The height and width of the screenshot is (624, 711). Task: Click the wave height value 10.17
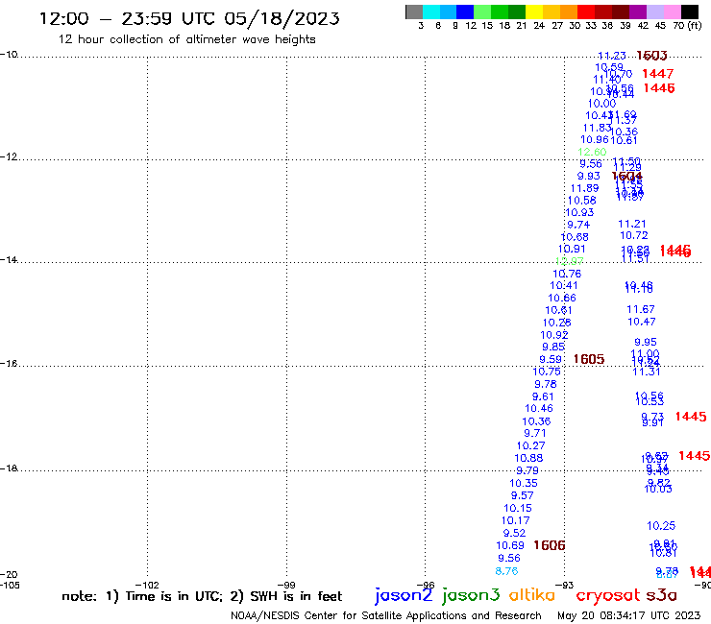(x=516, y=520)
